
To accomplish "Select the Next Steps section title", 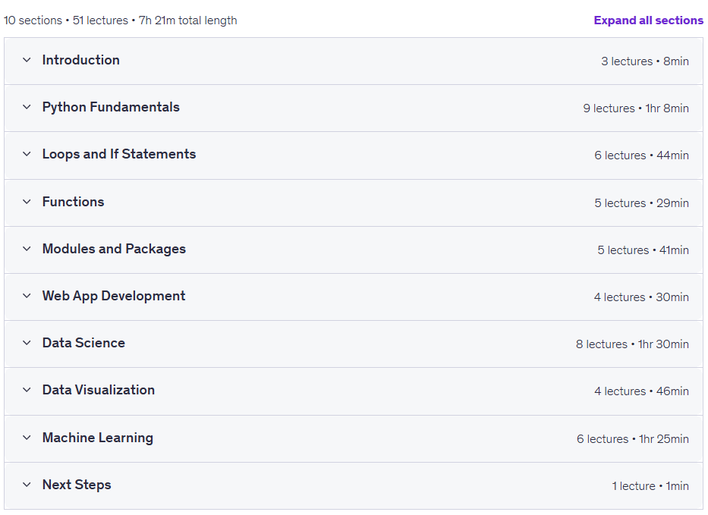I will pos(77,485).
